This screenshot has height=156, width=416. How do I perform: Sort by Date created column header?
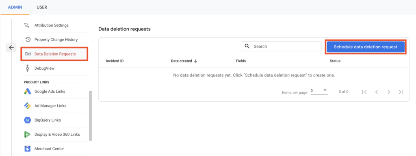coord(182,61)
